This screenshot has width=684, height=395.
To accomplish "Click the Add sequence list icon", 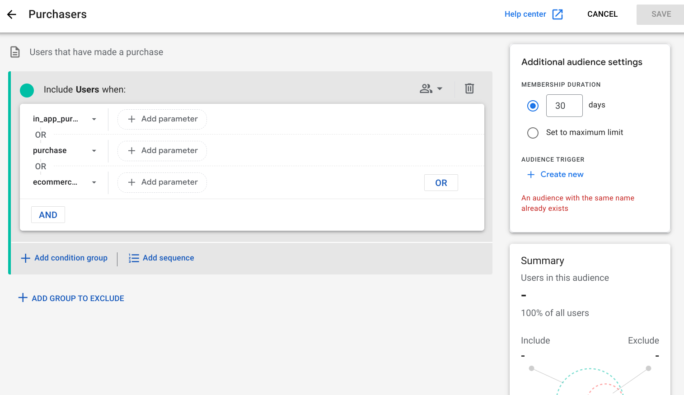I will point(134,258).
